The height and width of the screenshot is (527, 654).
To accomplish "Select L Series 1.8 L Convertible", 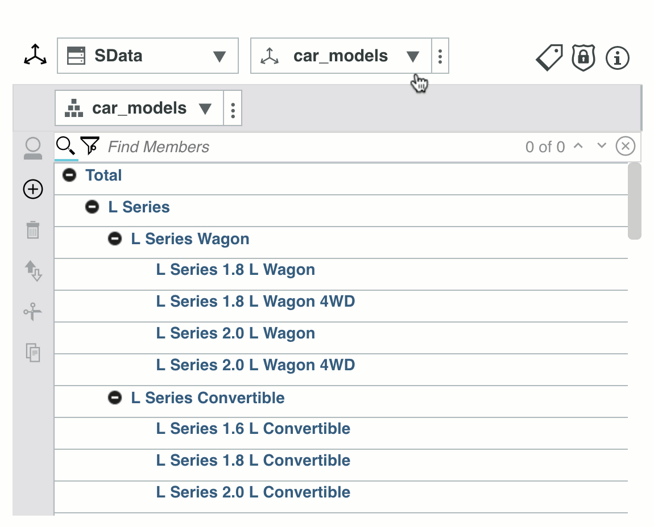I will tap(253, 461).
